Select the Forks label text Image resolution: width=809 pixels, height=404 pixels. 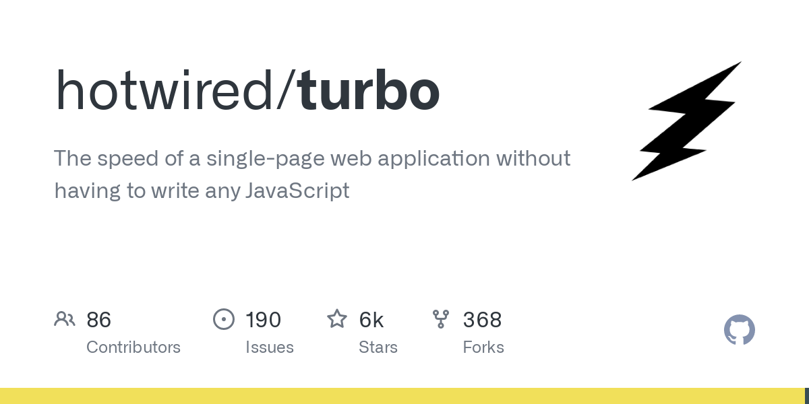483,347
